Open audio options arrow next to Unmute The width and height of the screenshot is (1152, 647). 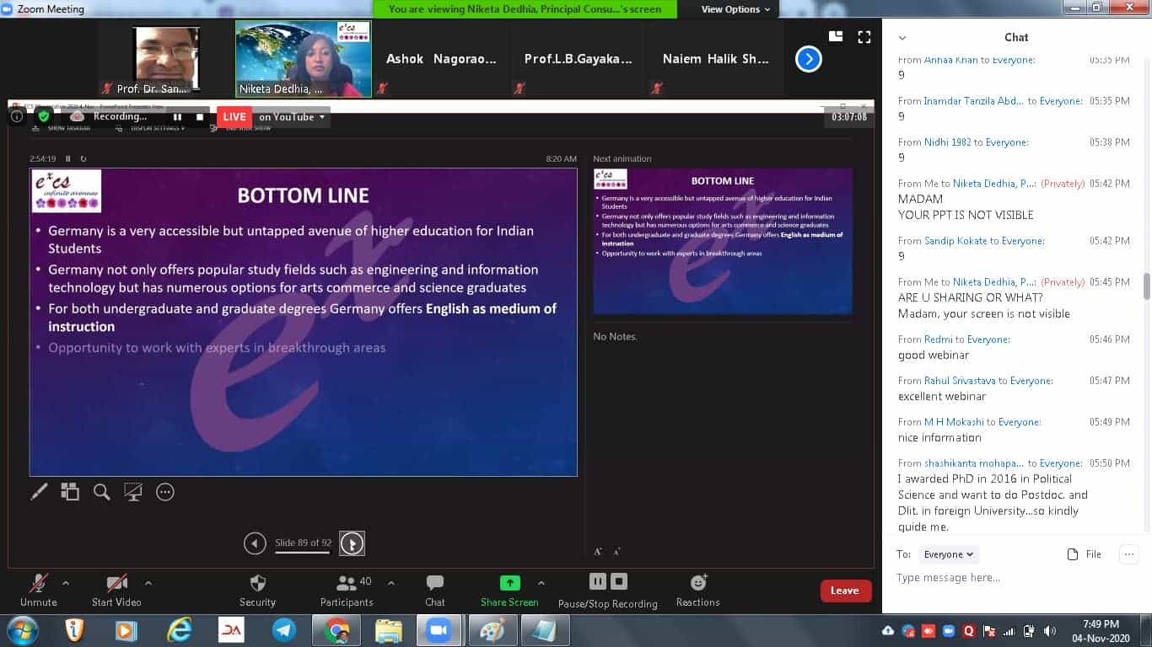click(x=66, y=583)
